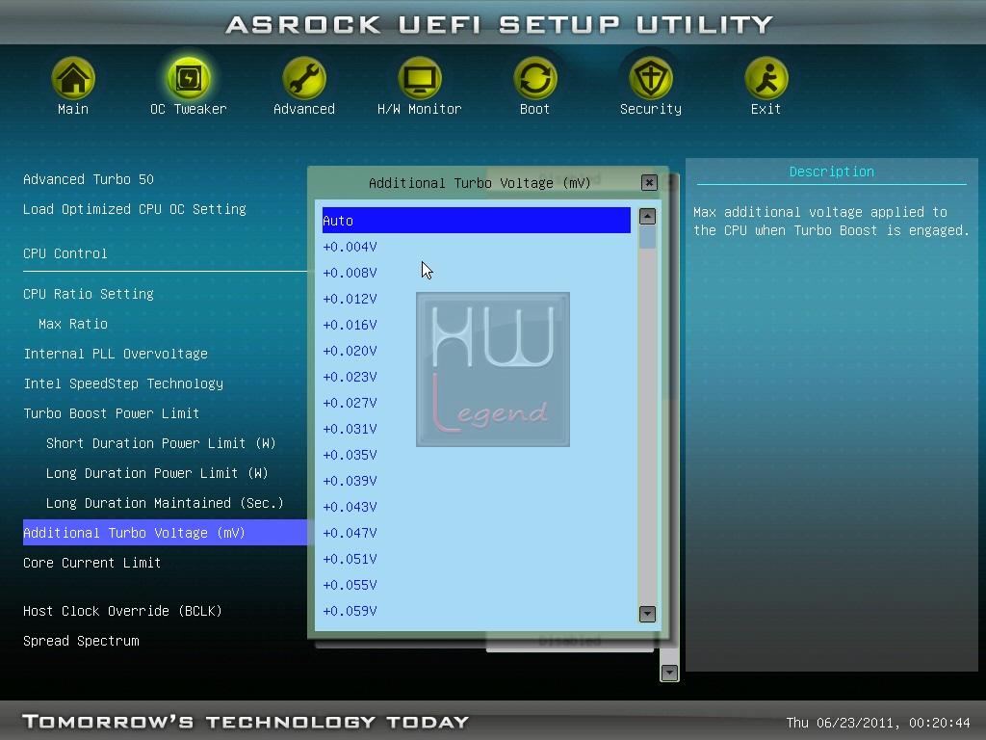Image resolution: width=986 pixels, height=740 pixels.
Task: Pick the +0.039V voltage entry
Action: point(476,481)
